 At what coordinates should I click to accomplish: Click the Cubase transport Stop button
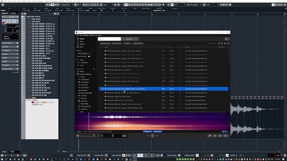pos(140,155)
